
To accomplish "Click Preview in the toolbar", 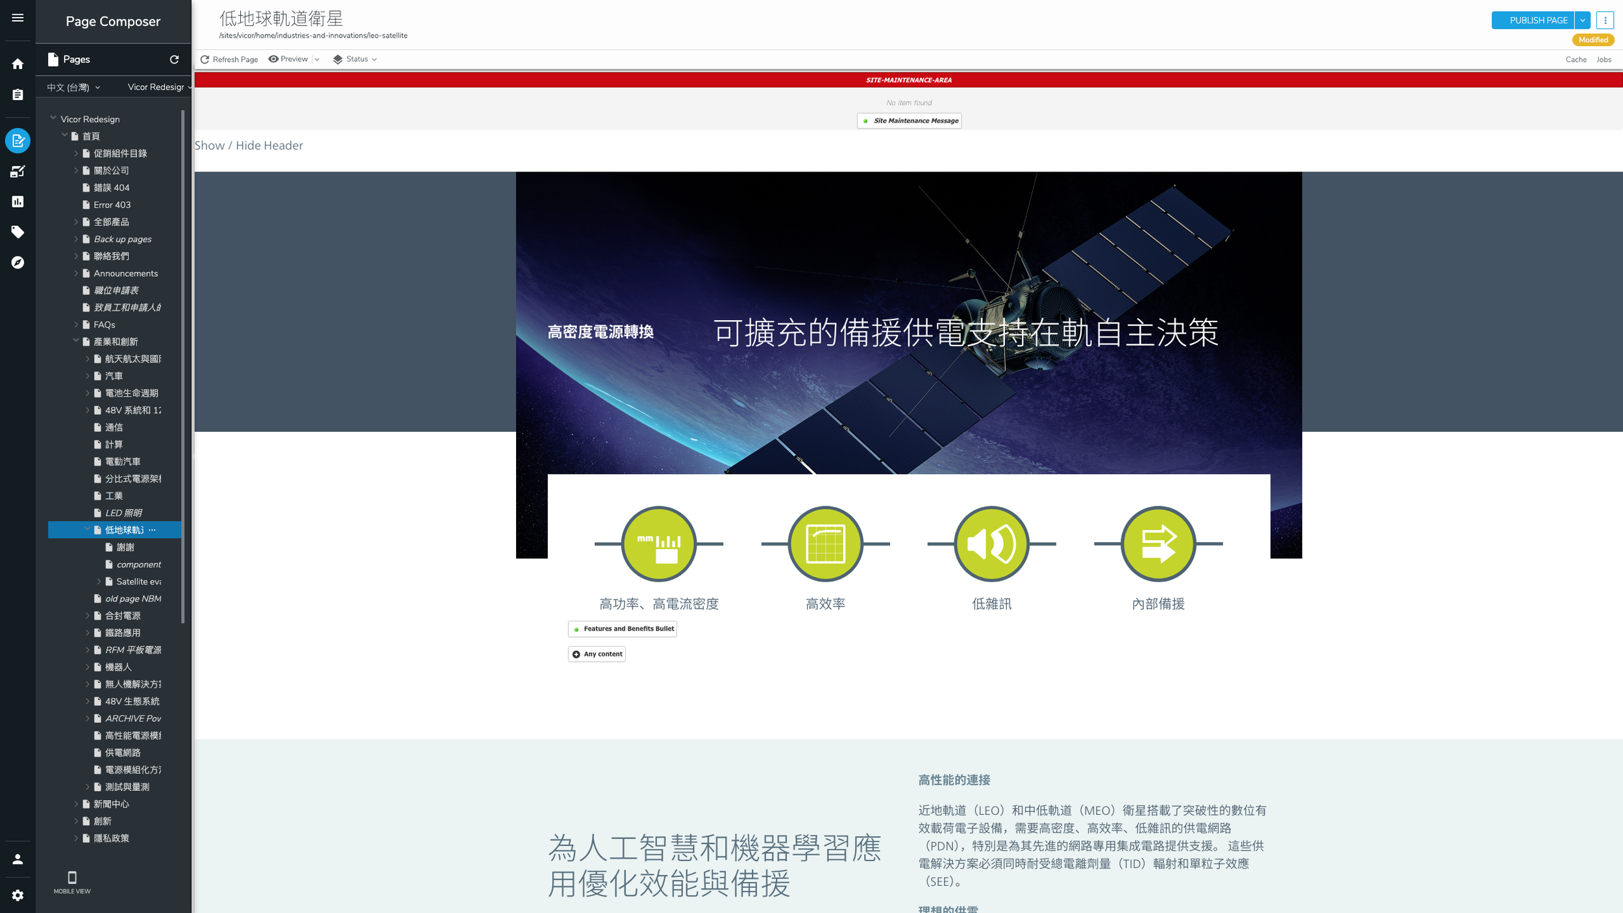I will pos(288,59).
